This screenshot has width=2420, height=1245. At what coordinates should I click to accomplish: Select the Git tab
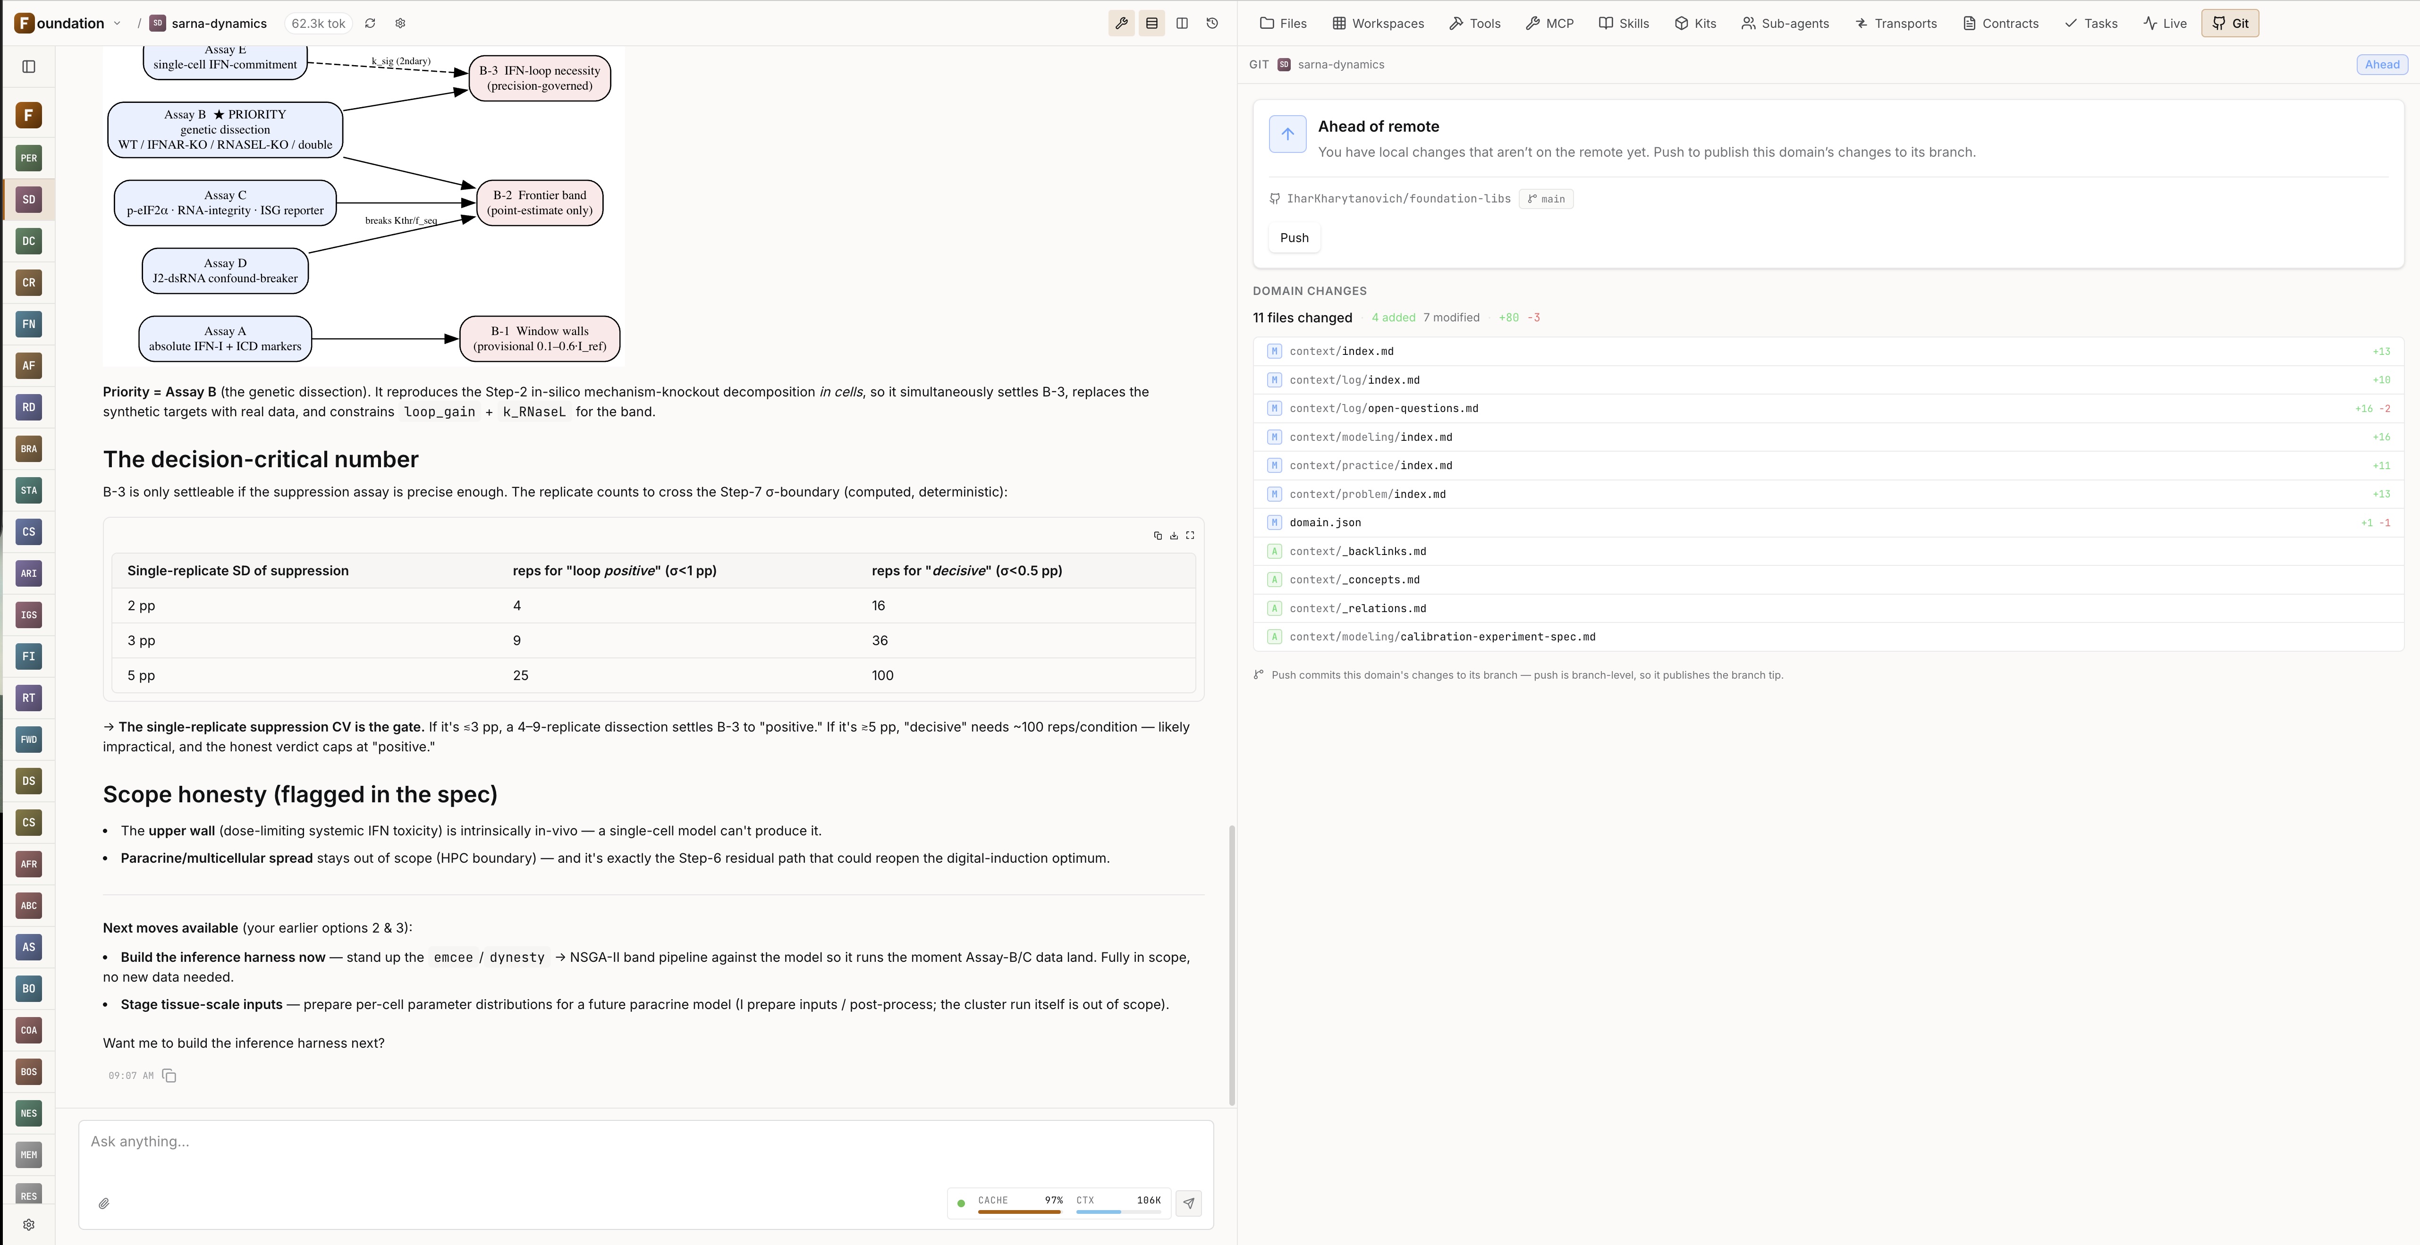2230,24
